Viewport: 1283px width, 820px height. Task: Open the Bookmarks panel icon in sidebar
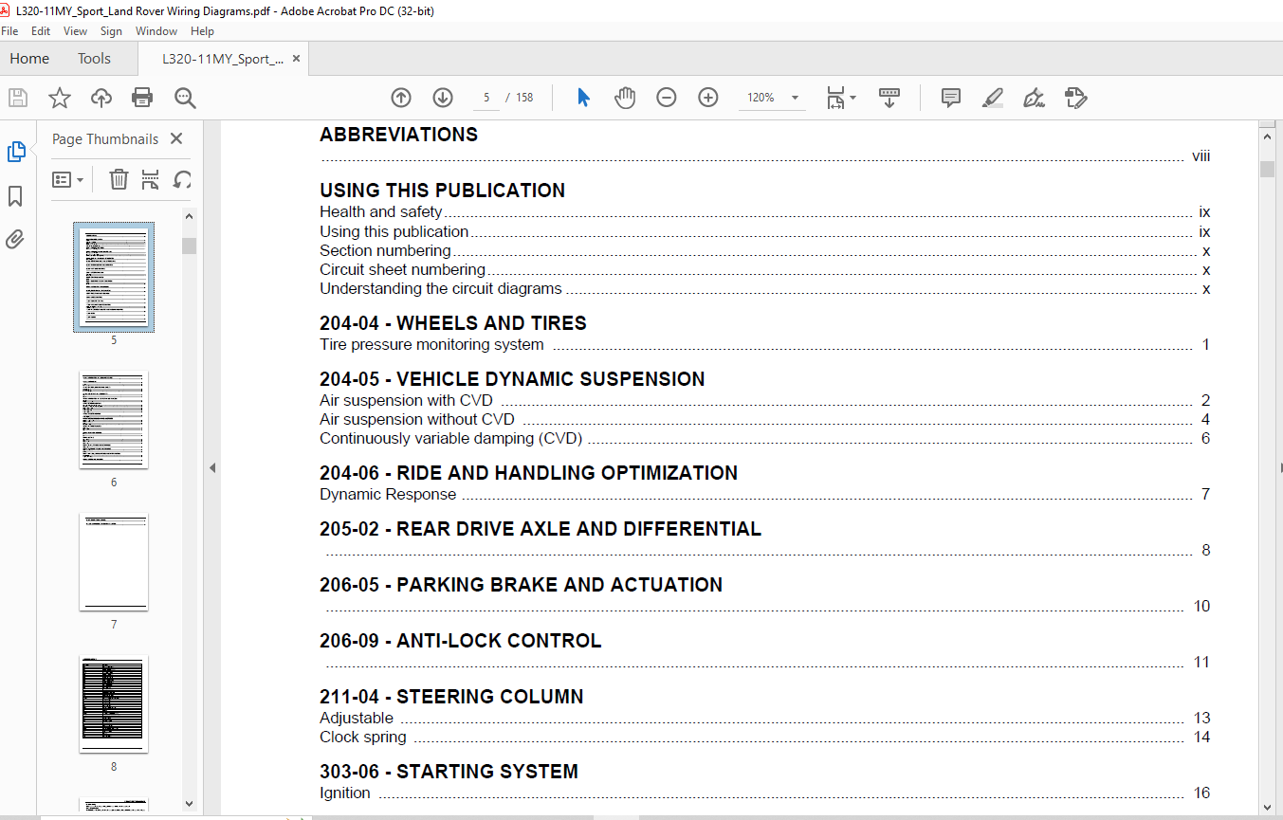point(15,196)
